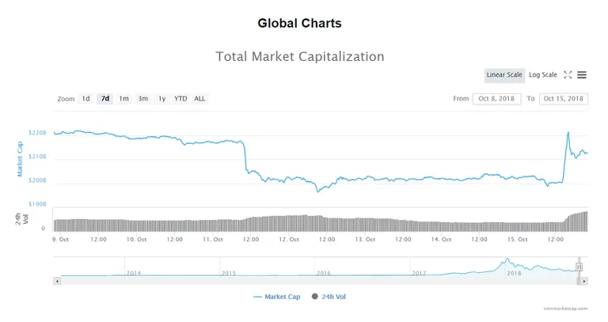The width and height of the screenshot is (608, 322).
Task: Grab the navigator range handle
Action: [579, 267]
